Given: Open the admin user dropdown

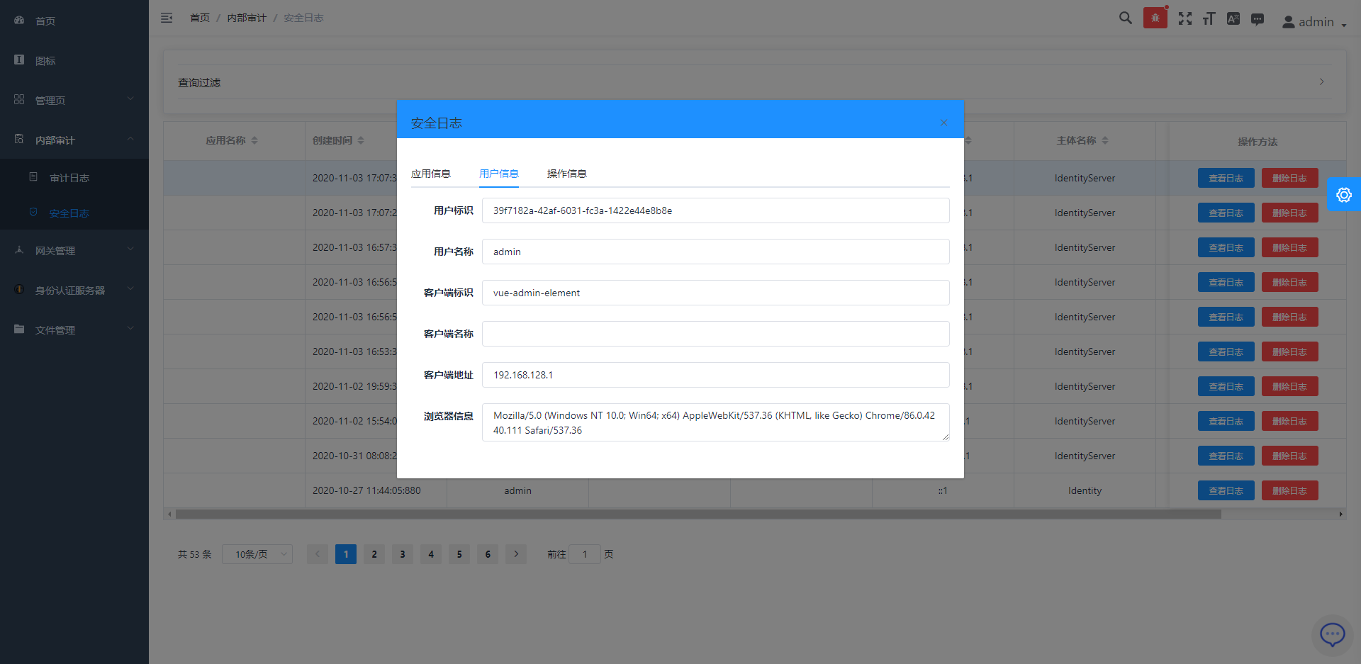Looking at the screenshot, I should [1314, 22].
